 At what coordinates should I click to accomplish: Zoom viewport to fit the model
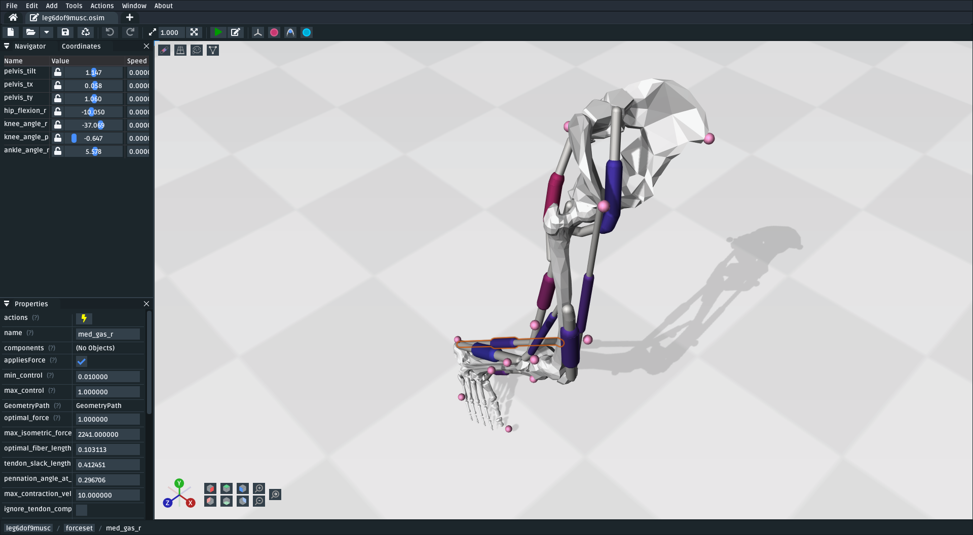tap(194, 32)
